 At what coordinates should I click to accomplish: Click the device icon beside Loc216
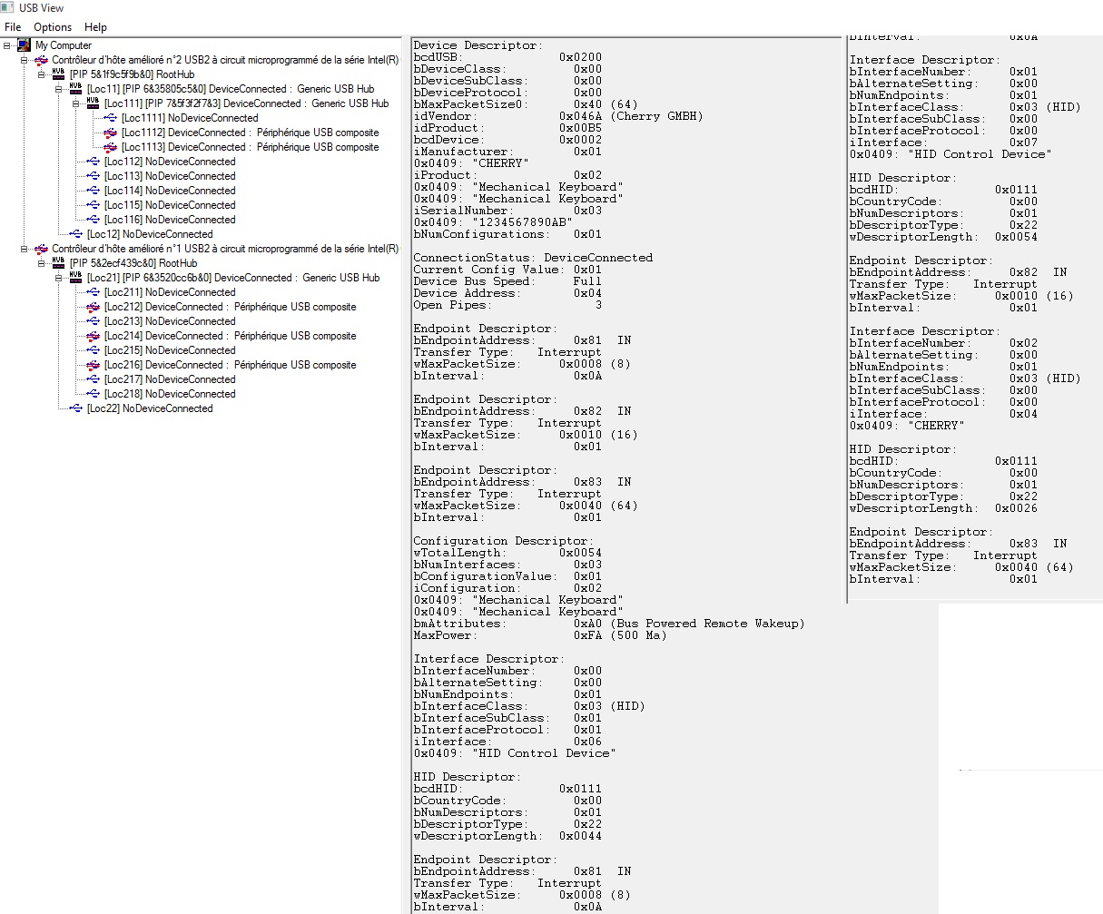[93, 365]
